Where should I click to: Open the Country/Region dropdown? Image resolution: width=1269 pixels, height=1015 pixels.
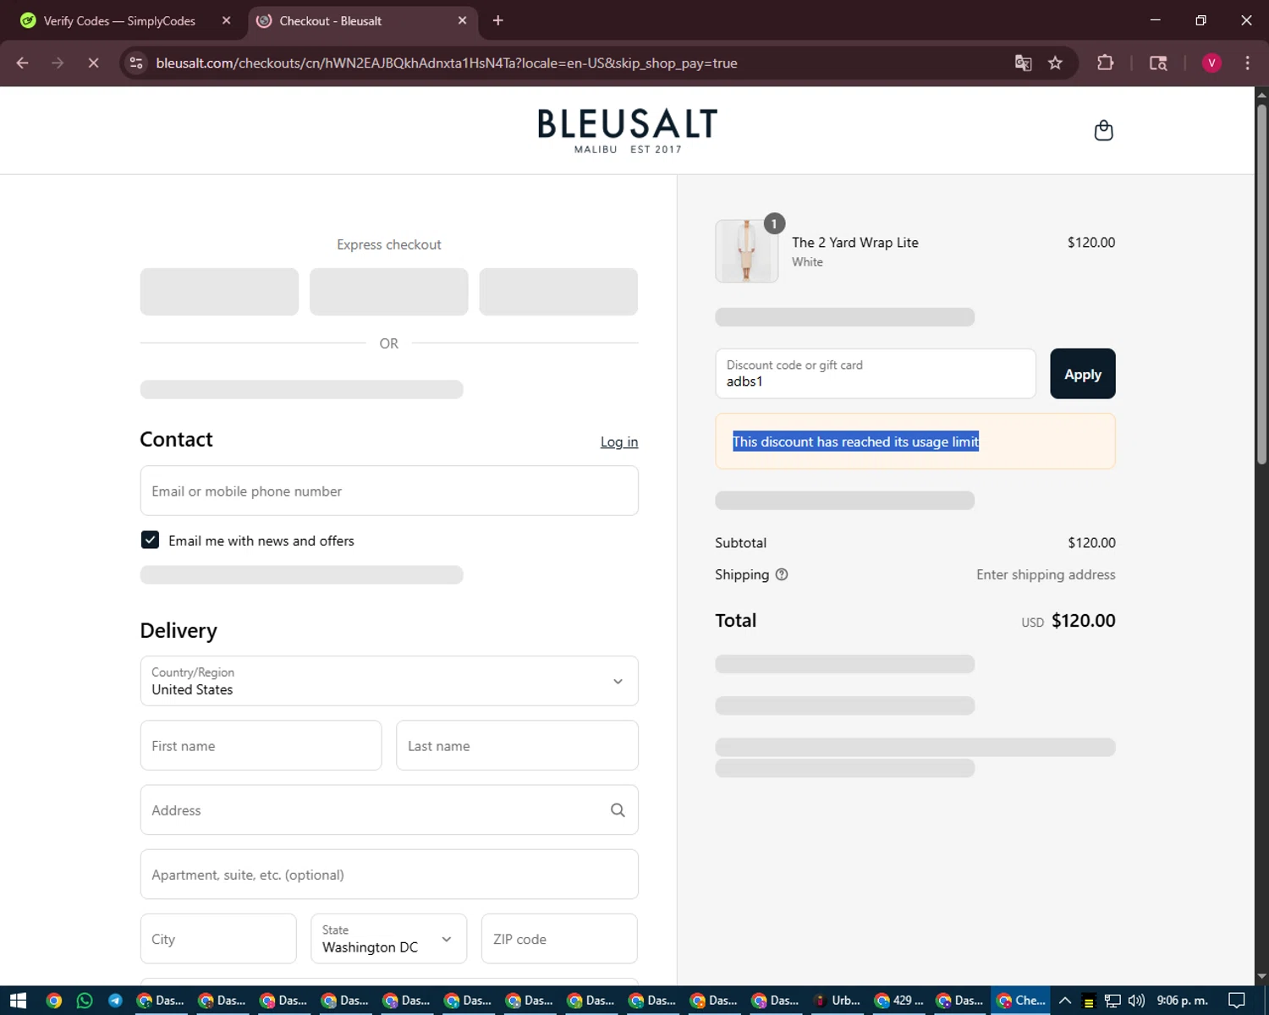coord(389,681)
